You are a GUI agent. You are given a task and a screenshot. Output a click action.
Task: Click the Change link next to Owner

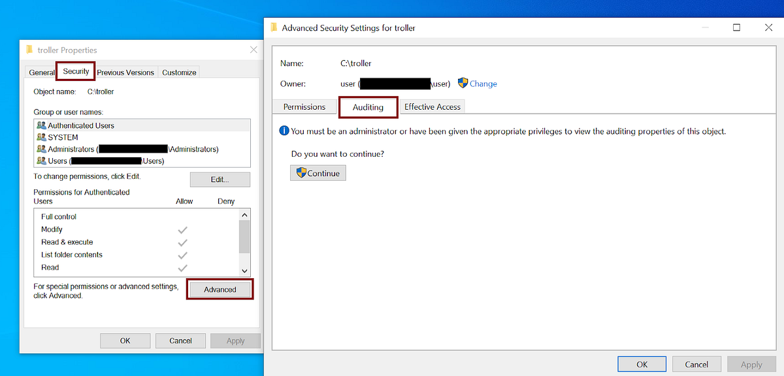click(x=482, y=84)
